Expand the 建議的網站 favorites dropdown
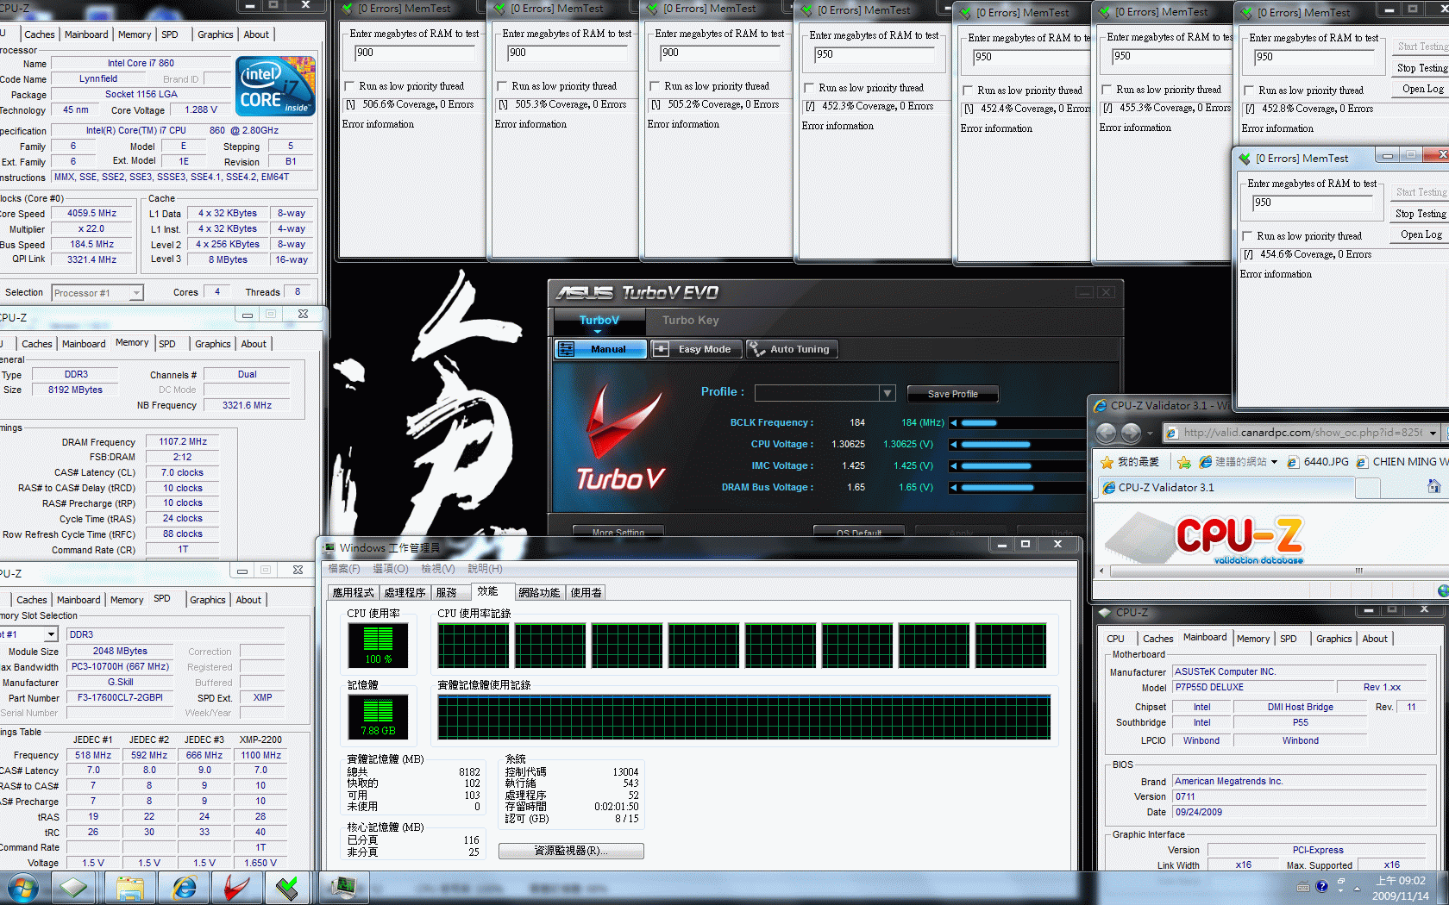This screenshot has width=1449, height=905. click(x=1274, y=462)
